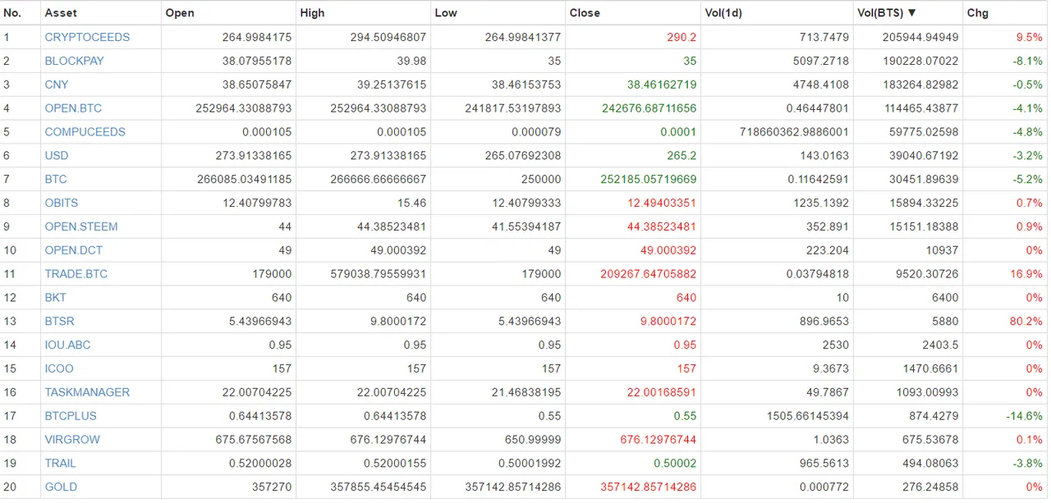Viewport: 1051px width, 503px height.
Task: Select the close value 12.49403351
Action: 662,203
